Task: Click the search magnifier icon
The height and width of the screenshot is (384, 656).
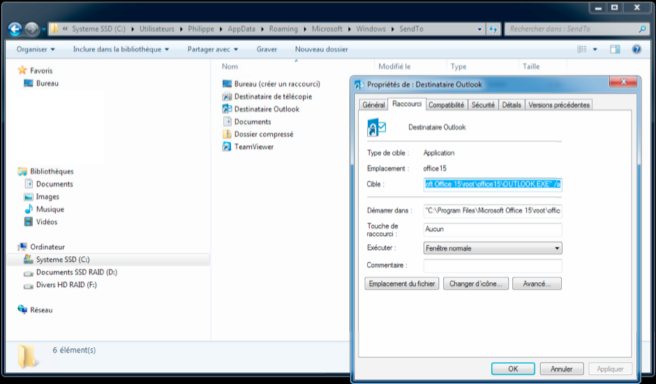Action: [x=642, y=29]
